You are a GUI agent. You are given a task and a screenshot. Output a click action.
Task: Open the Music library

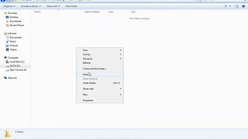(x=13, y=41)
